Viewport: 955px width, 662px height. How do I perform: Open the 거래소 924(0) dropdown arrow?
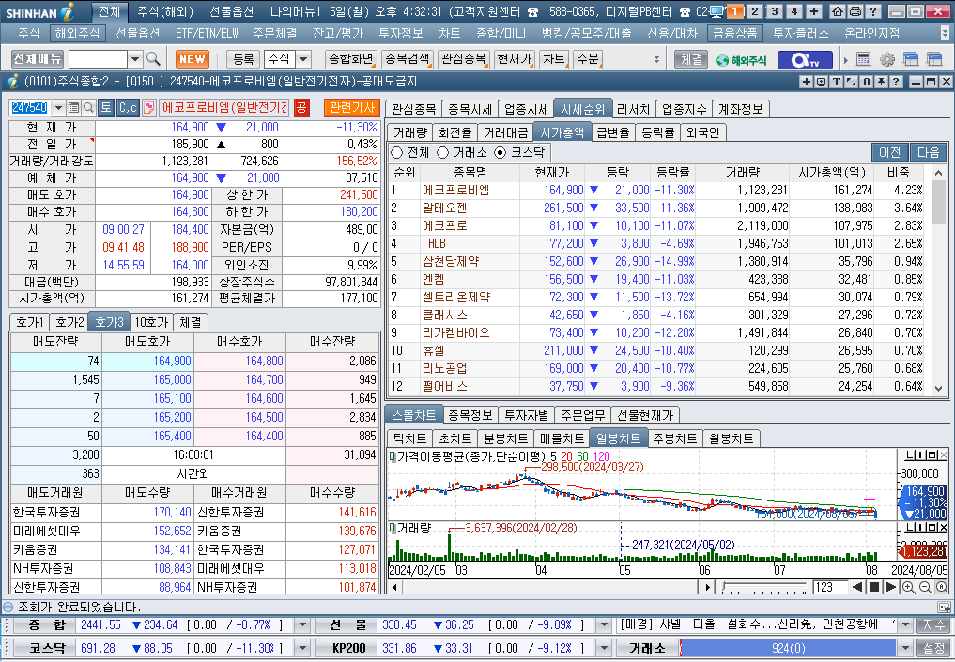(905, 648)
